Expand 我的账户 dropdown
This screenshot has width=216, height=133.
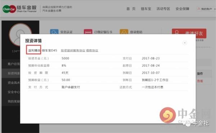pyautogui.click(x=206, y=9)
